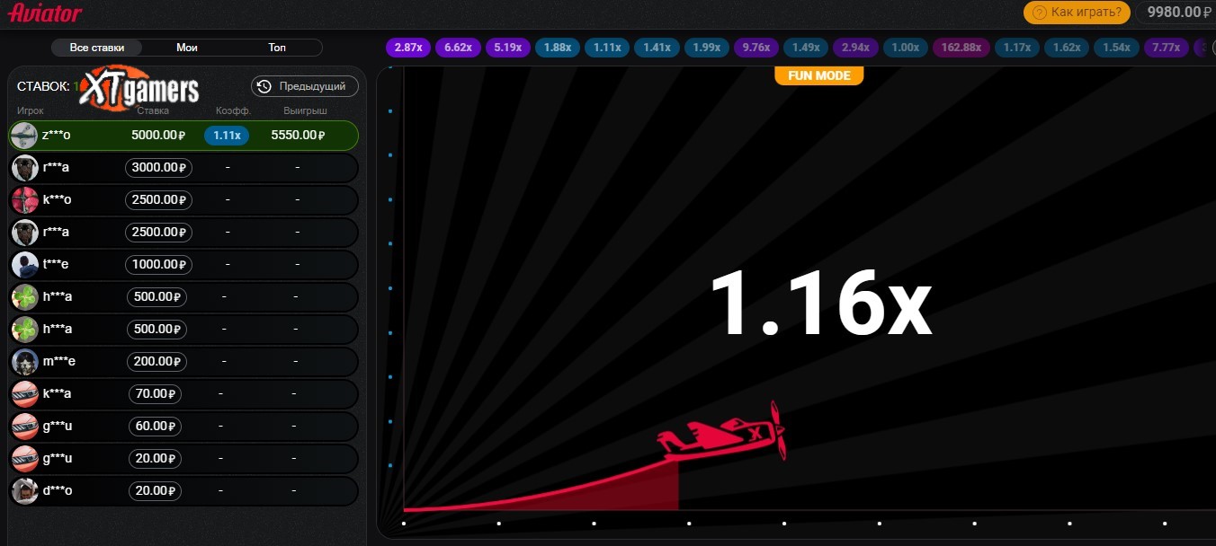Image resolution: width=1216 pixels, height=546 pixels.
Task: Switch to the Топ tab
Action: (x=277, y=48)
